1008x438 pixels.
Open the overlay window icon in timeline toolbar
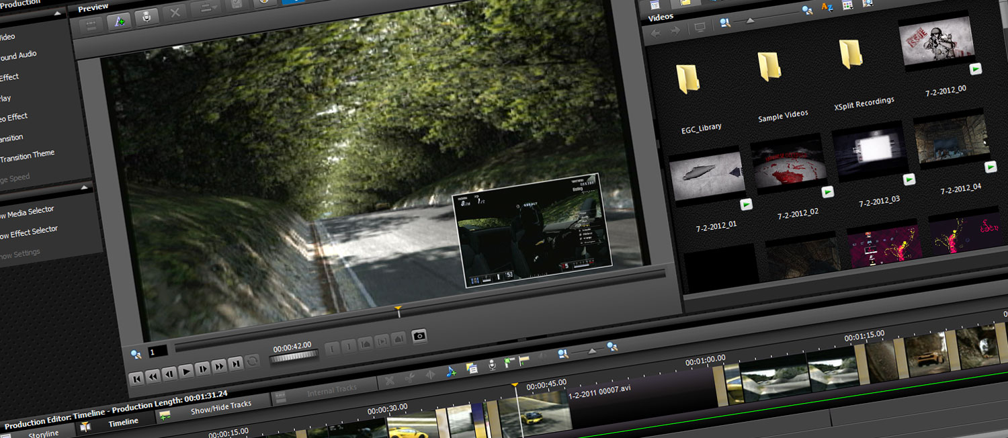pos(472,367)
